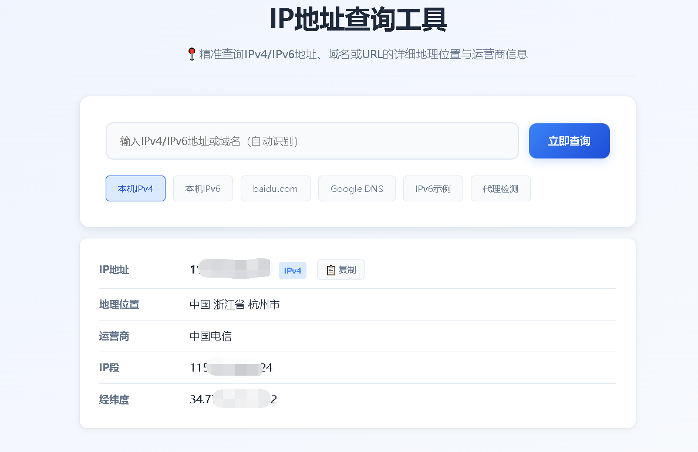
Task: Select the location value 中国 浙江省 杭州市
Action: tap(235, 305)
